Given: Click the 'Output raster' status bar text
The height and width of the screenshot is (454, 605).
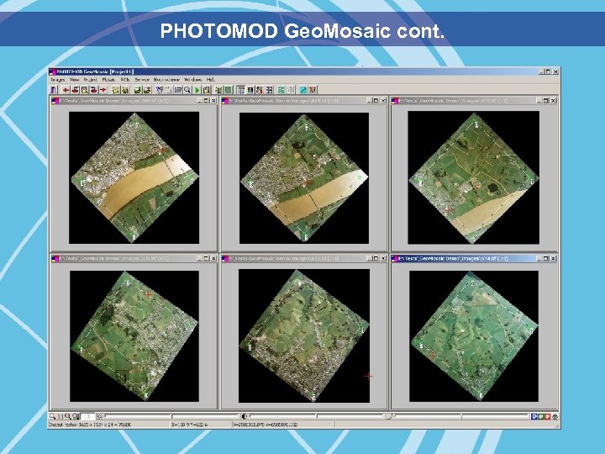Looking at the screenshot, I should (90, 425).
